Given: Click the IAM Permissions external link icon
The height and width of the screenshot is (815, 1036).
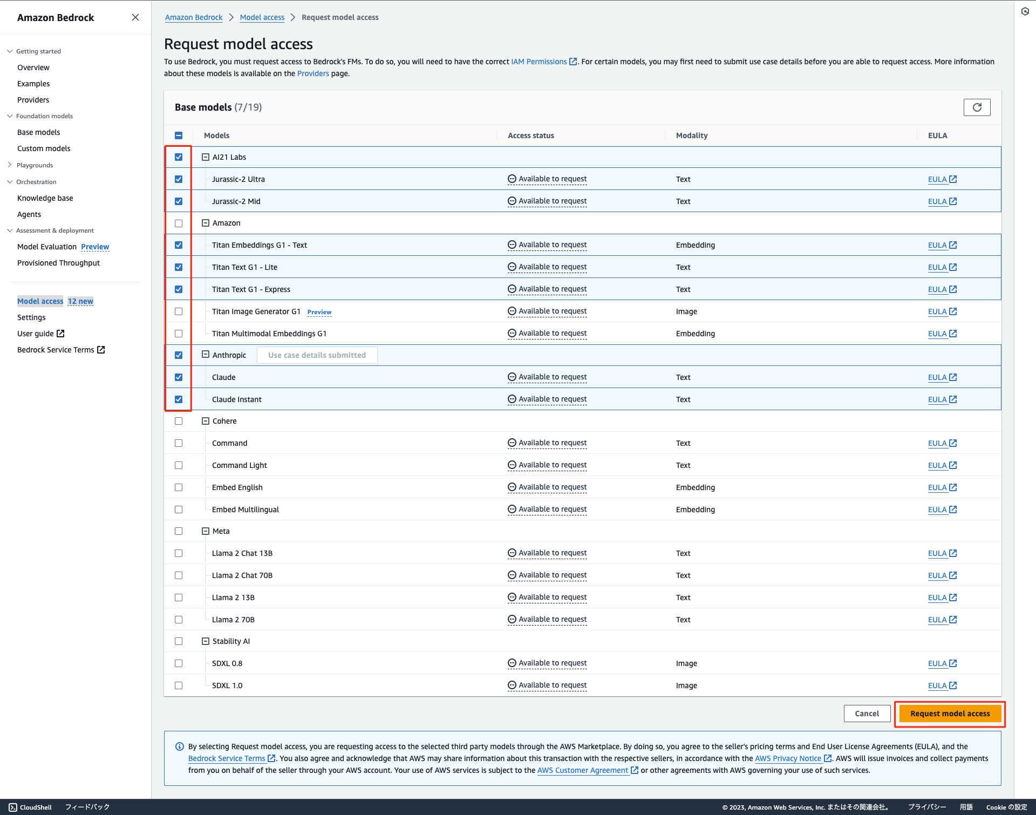Looking at the screenshot, I should (573, 62).
